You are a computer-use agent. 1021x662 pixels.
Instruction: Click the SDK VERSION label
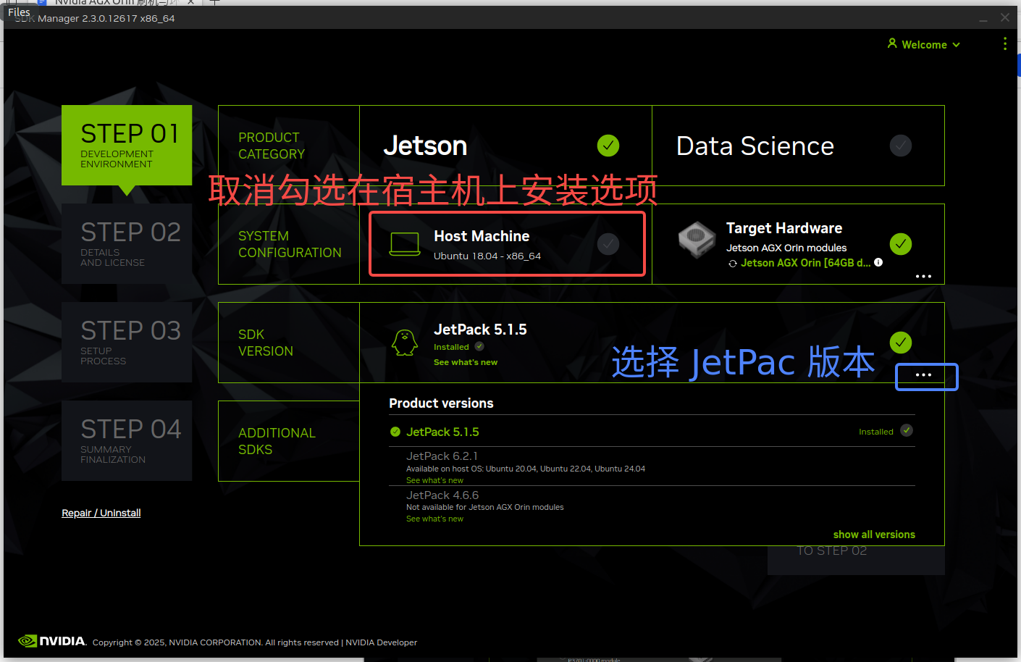[x=266, y=343]
